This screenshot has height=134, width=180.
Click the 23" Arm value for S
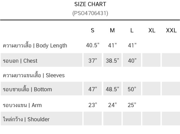point(93,105)
